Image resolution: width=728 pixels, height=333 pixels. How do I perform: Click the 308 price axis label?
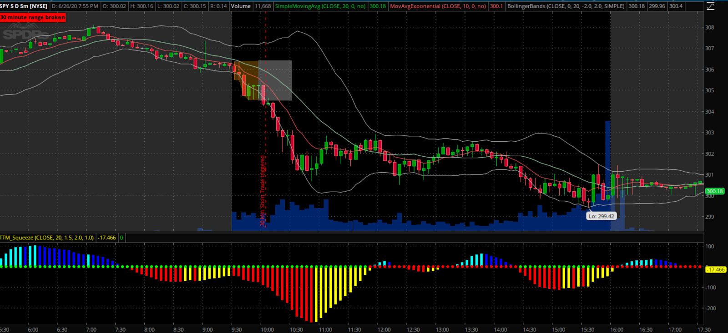coord(709,27)
